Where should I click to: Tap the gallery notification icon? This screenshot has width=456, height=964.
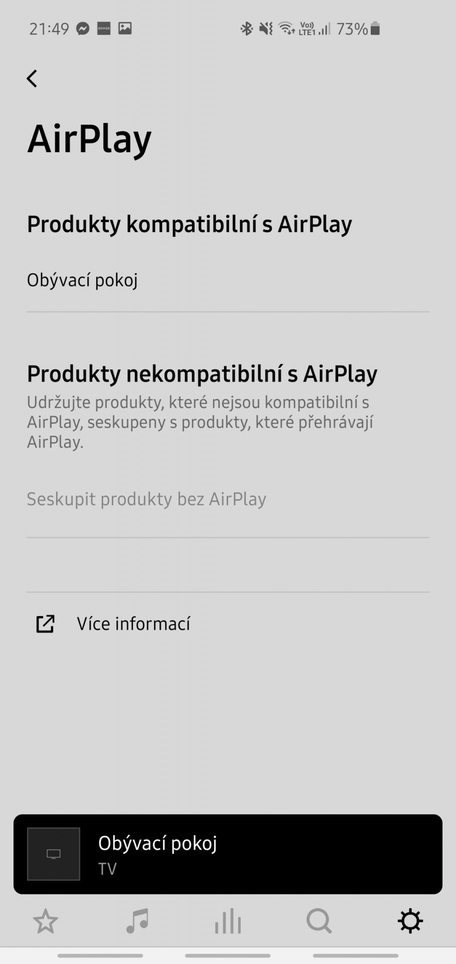point(125,28)
